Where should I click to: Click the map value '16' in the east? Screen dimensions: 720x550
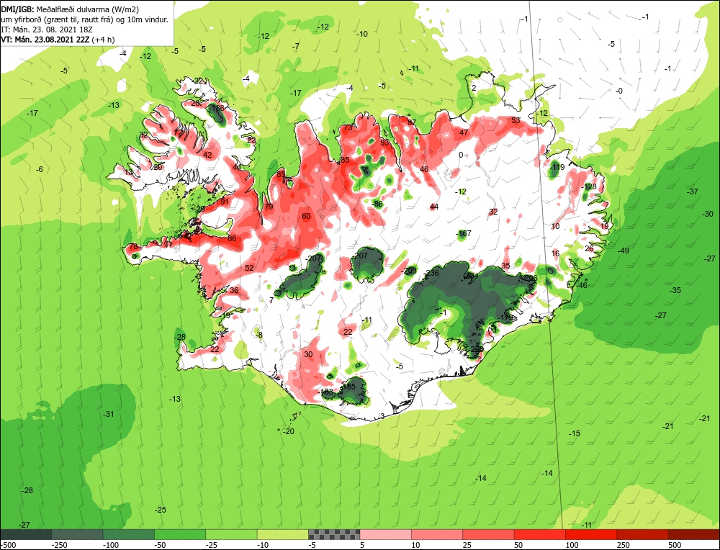(x=556, y=254)
